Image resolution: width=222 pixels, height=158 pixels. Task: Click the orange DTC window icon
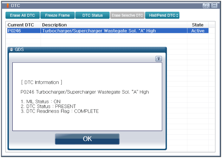[x=8, y=6]
